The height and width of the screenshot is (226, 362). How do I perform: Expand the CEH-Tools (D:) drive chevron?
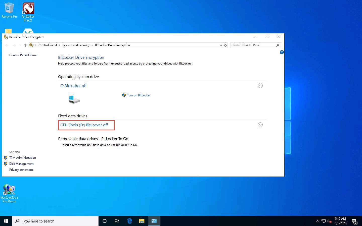(260, 125)
